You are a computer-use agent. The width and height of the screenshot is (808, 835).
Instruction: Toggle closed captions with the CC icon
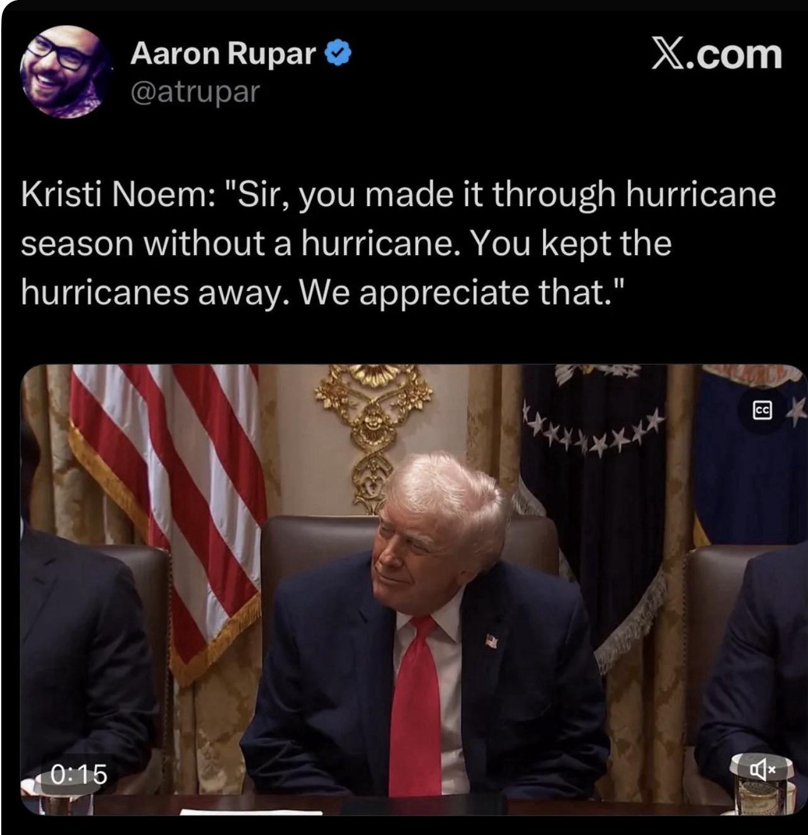(x=762, y=410)
